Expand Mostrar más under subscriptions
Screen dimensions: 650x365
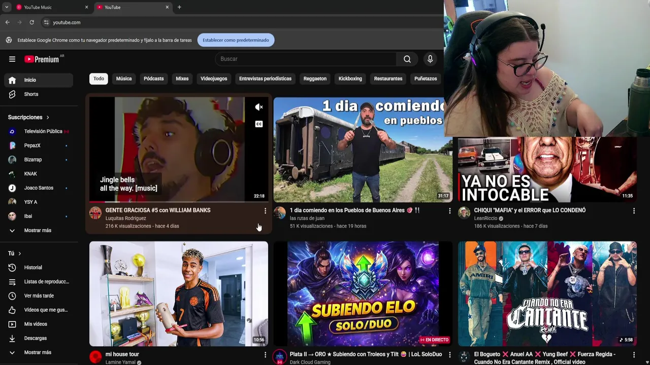39,231
